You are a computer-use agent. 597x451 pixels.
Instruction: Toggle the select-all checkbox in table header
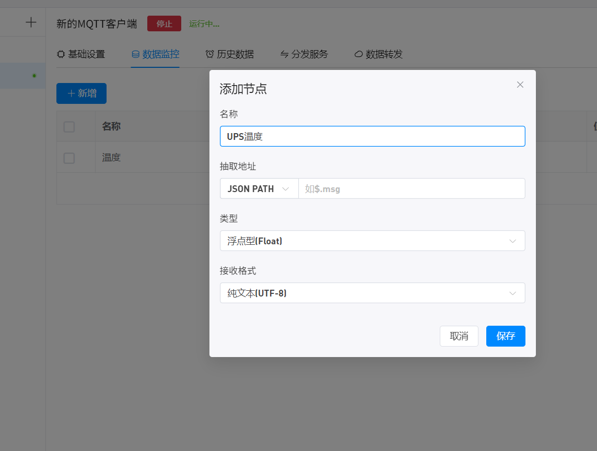69,126
